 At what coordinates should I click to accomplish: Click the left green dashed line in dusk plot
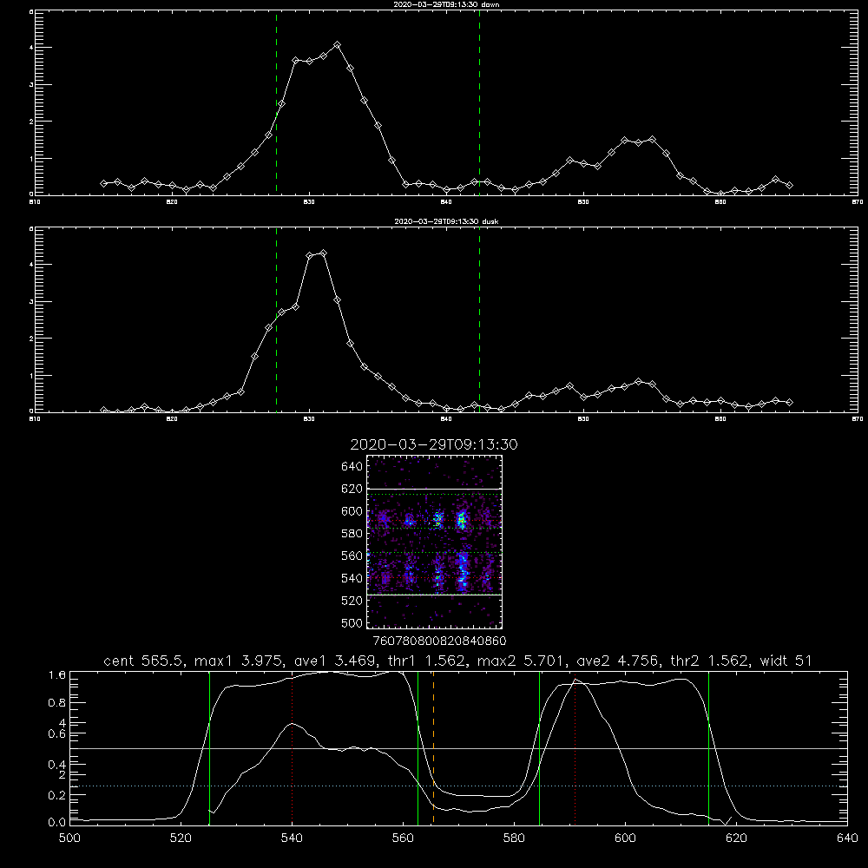276,319
